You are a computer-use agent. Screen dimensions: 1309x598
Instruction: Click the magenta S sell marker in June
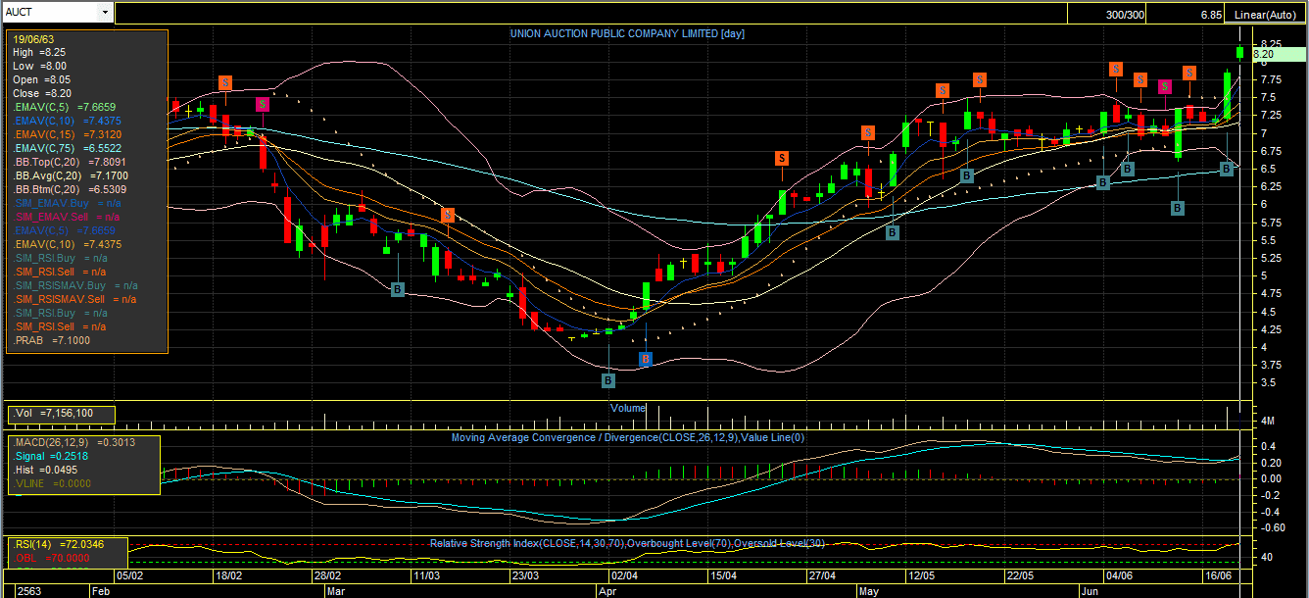[1165, 86]
